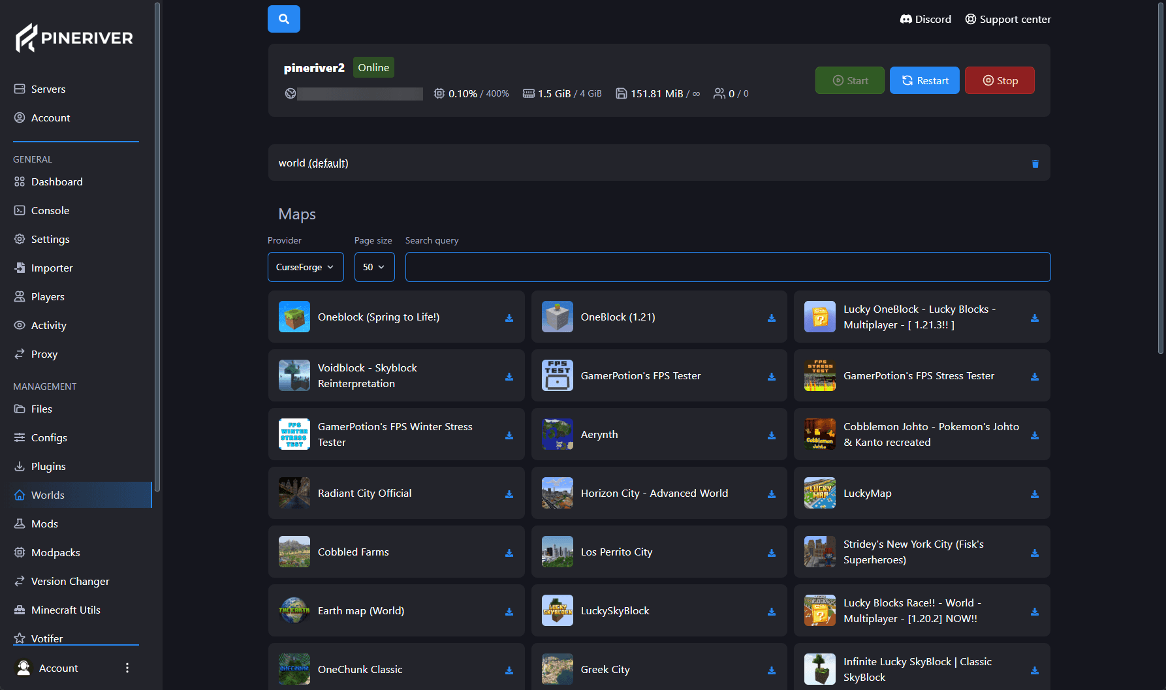
Task: Download the Radiant City Official map
Action: coord(509,494)
